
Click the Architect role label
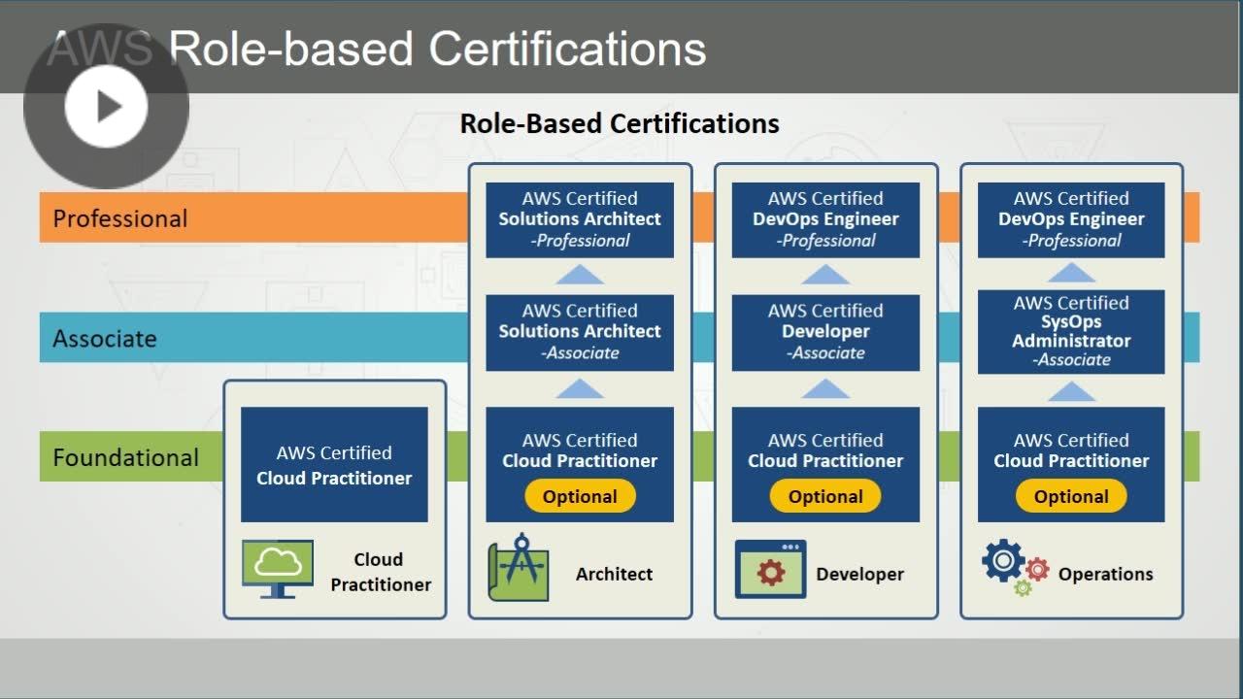tap(614, 574)
